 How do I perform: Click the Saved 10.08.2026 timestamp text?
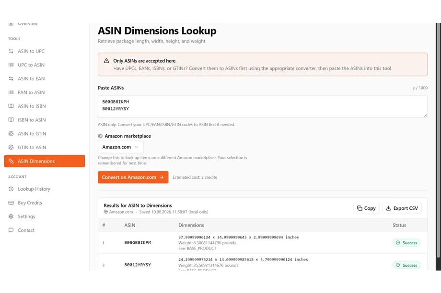[x=174, y=212]
